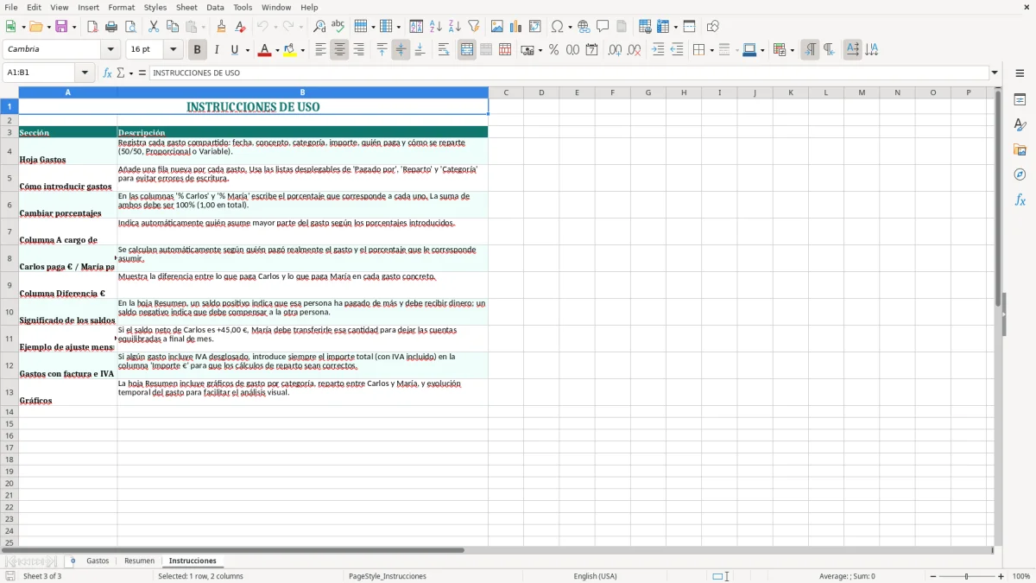Screen dimensions: 1036x583
Task: Toggle Underline formatting
Action: (x=235, y=50)
